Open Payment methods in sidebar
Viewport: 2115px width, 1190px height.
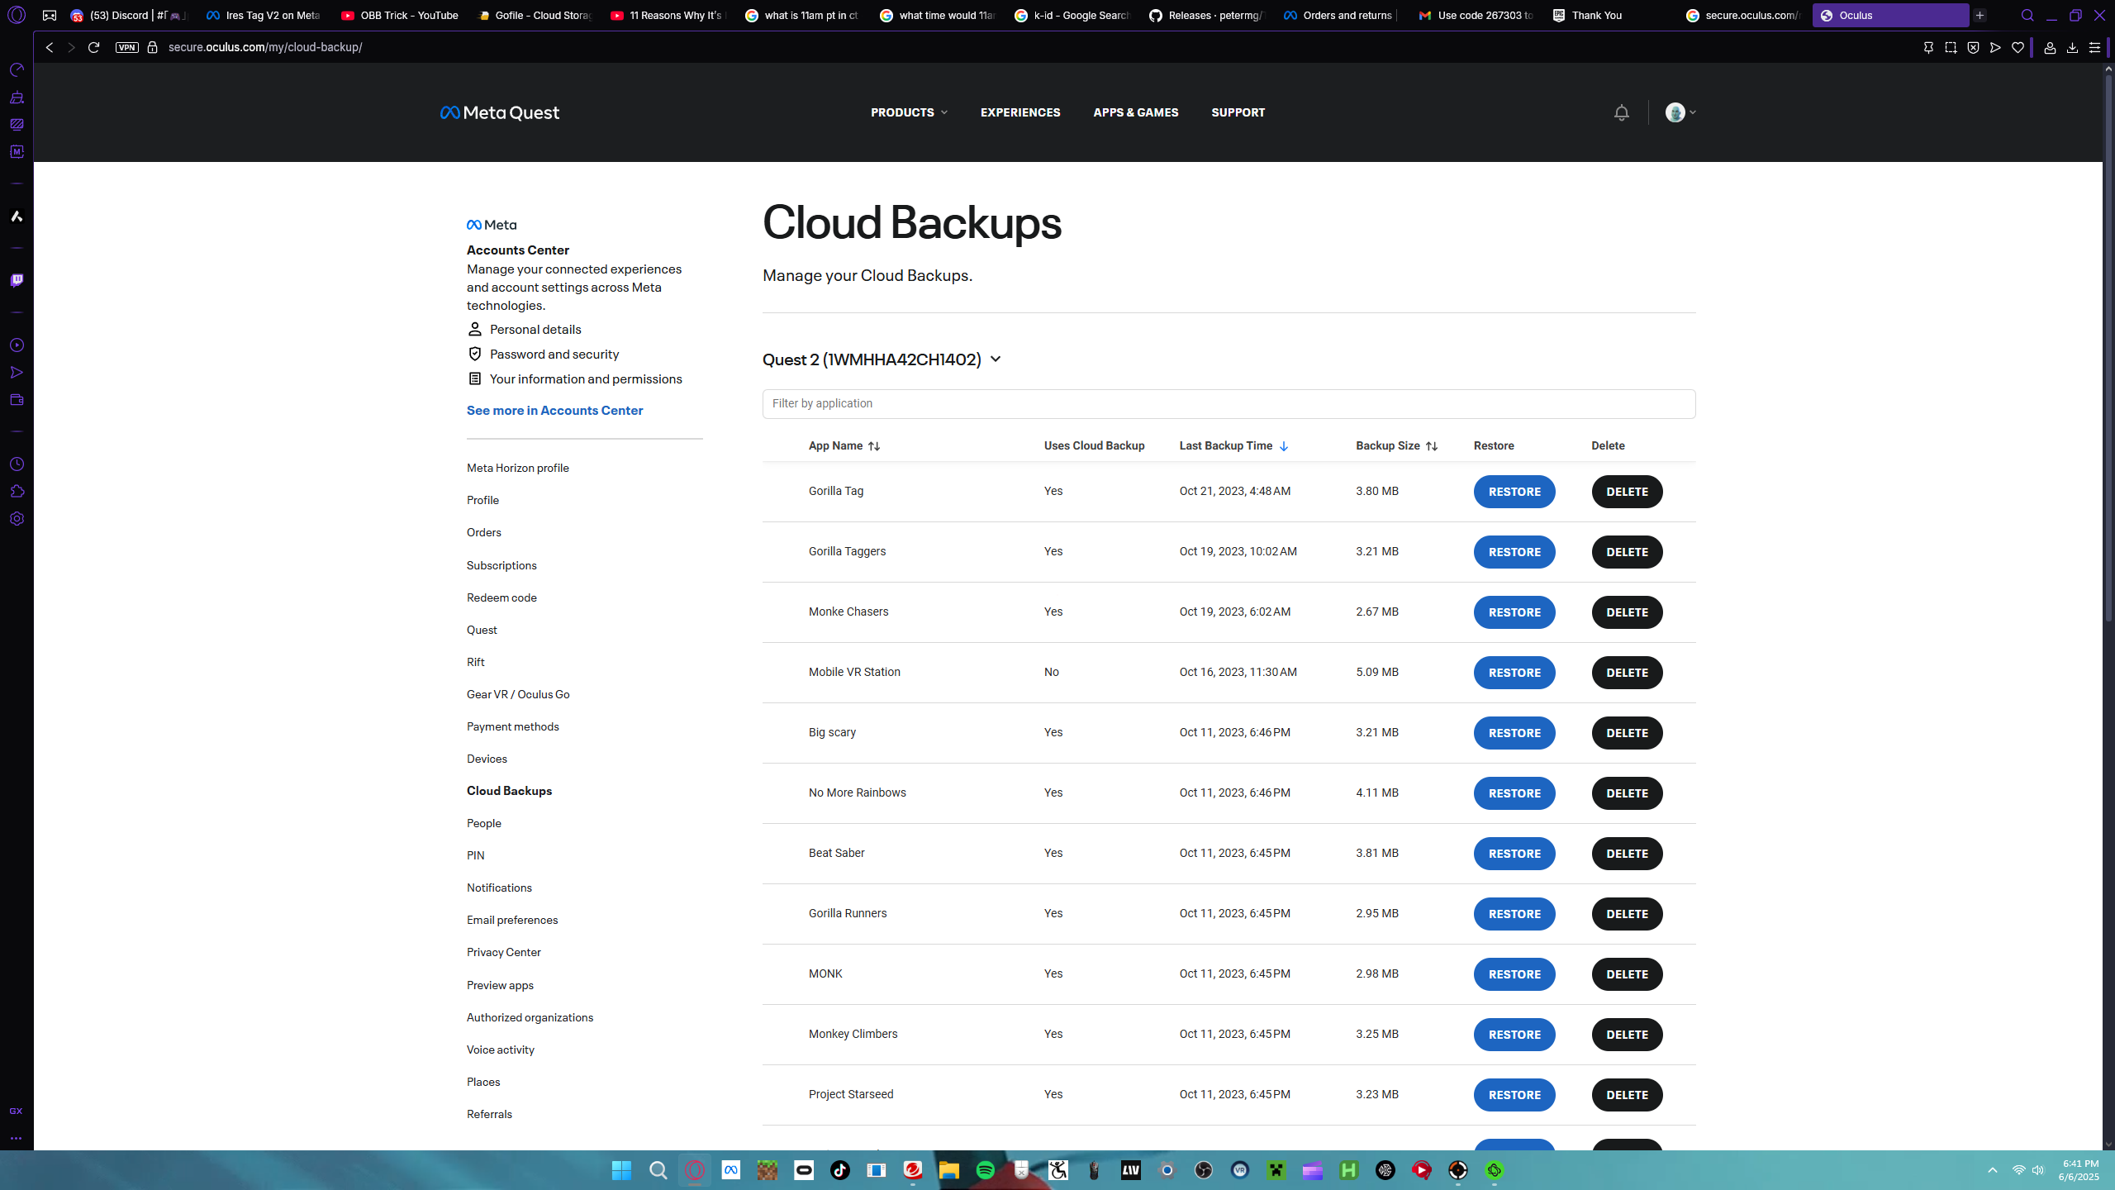point(512,726)
